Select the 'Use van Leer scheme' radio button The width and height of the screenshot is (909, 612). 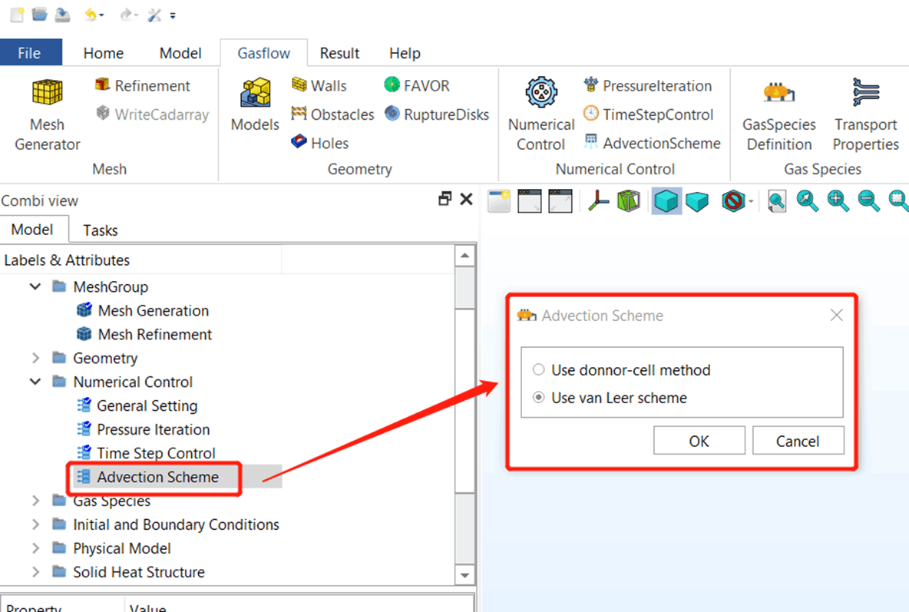coord(538,397)
